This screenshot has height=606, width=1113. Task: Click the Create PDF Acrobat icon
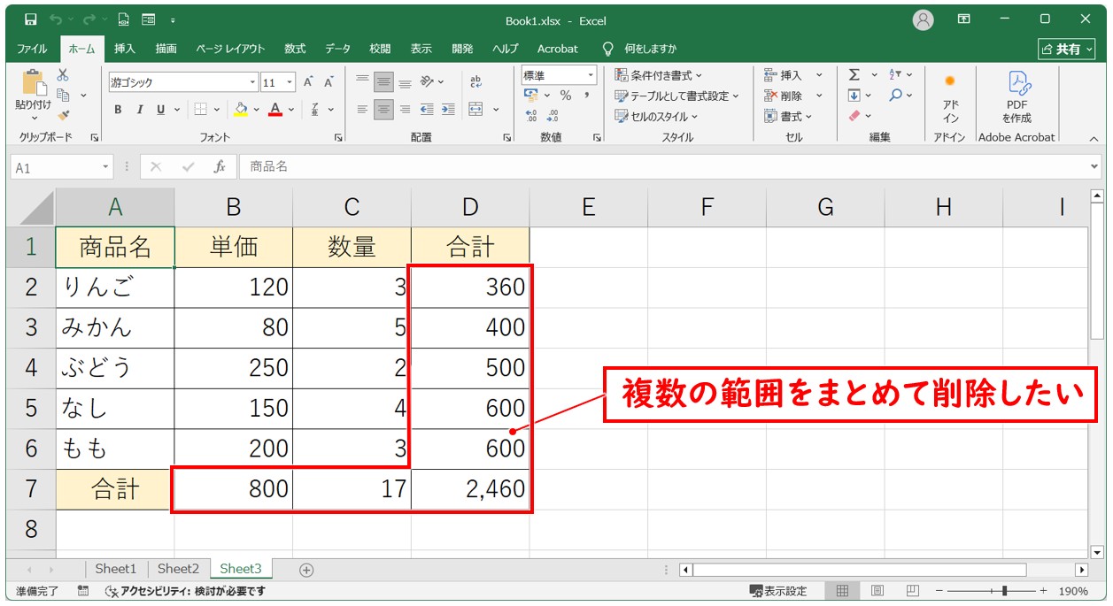[1016, 97]
